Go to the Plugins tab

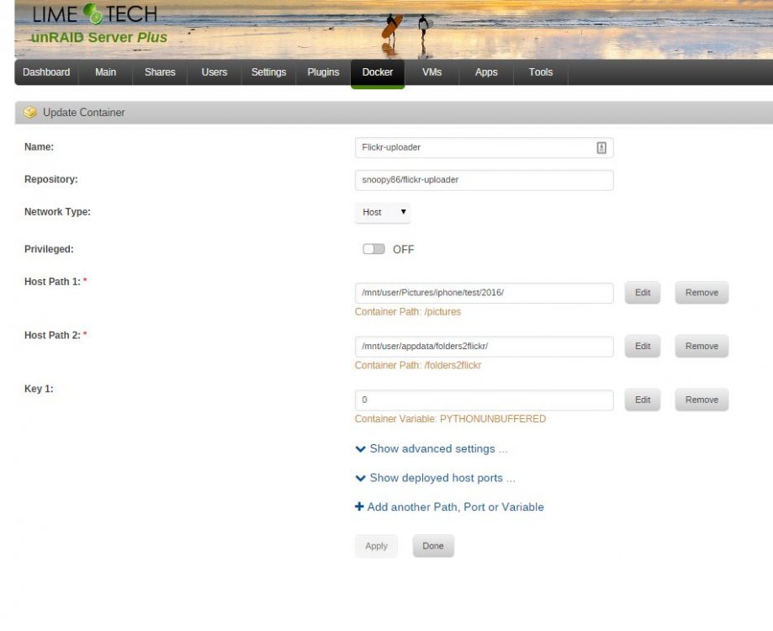click(323, 72)
